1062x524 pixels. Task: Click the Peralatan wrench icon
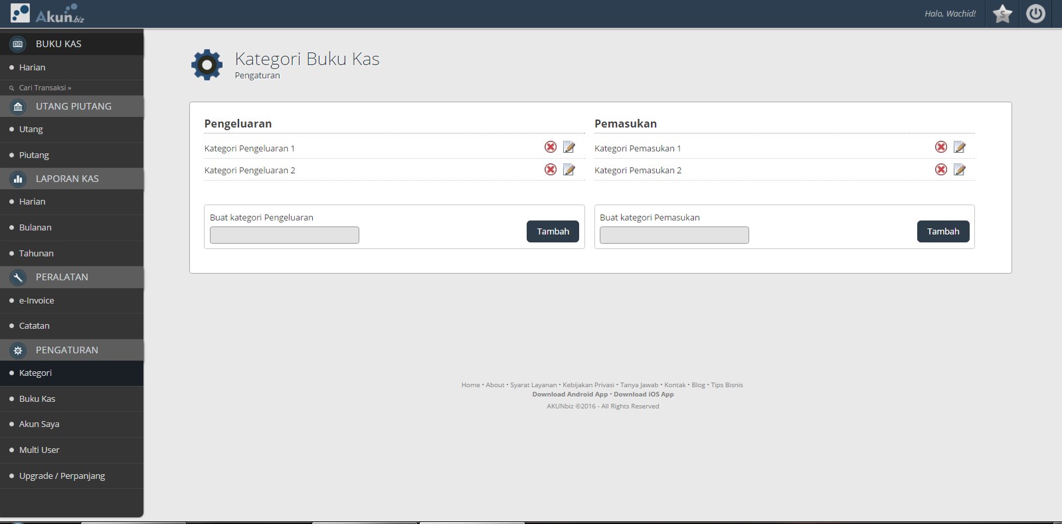(18, 277)
